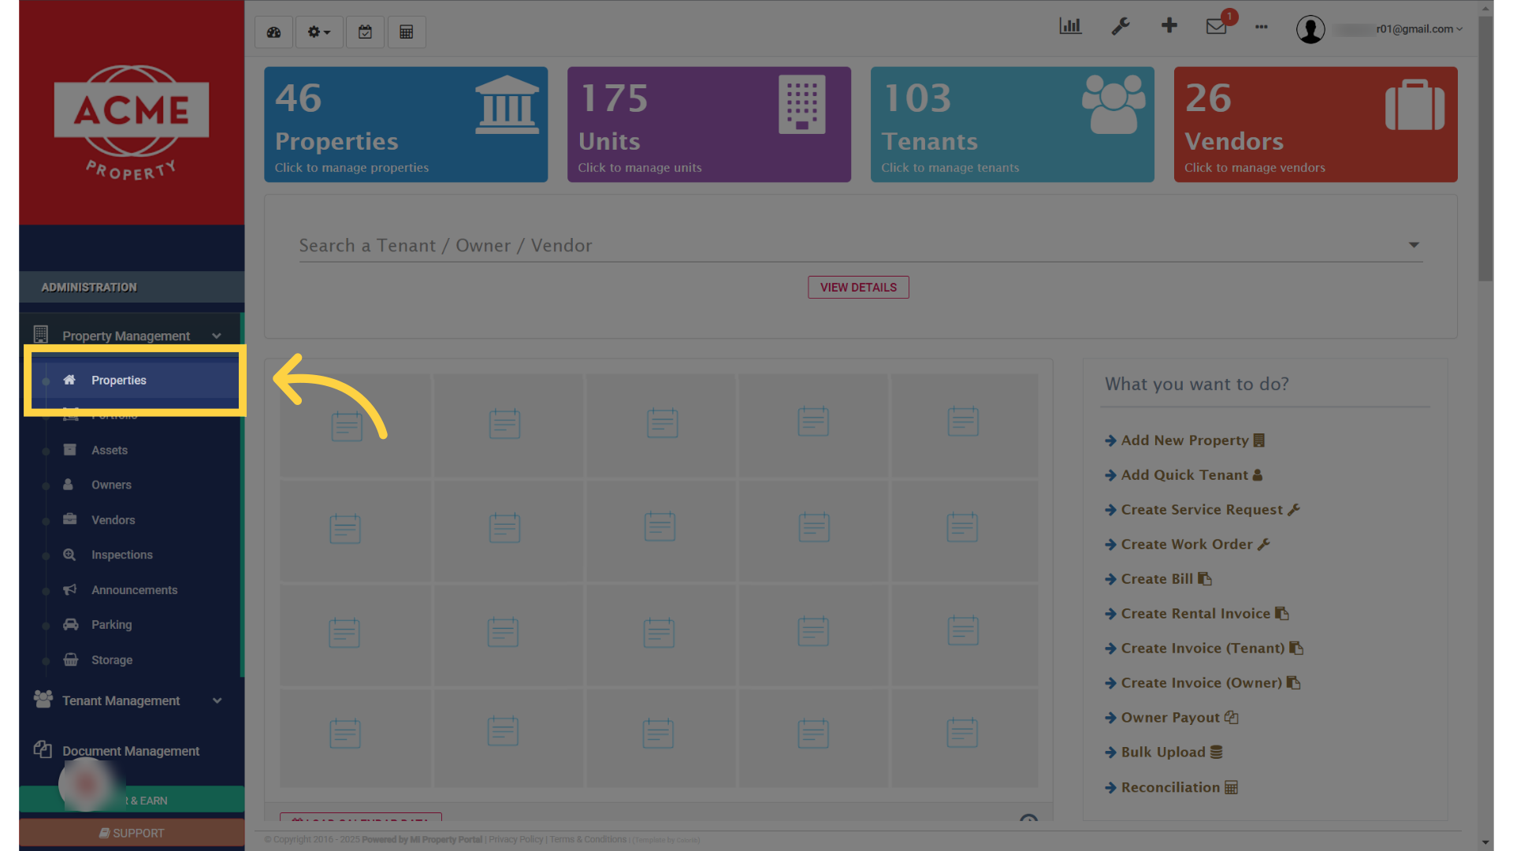Viewport: 1513px width, 851px height.
Task: Open the settings gear dropdown
Action: point(318,32)
